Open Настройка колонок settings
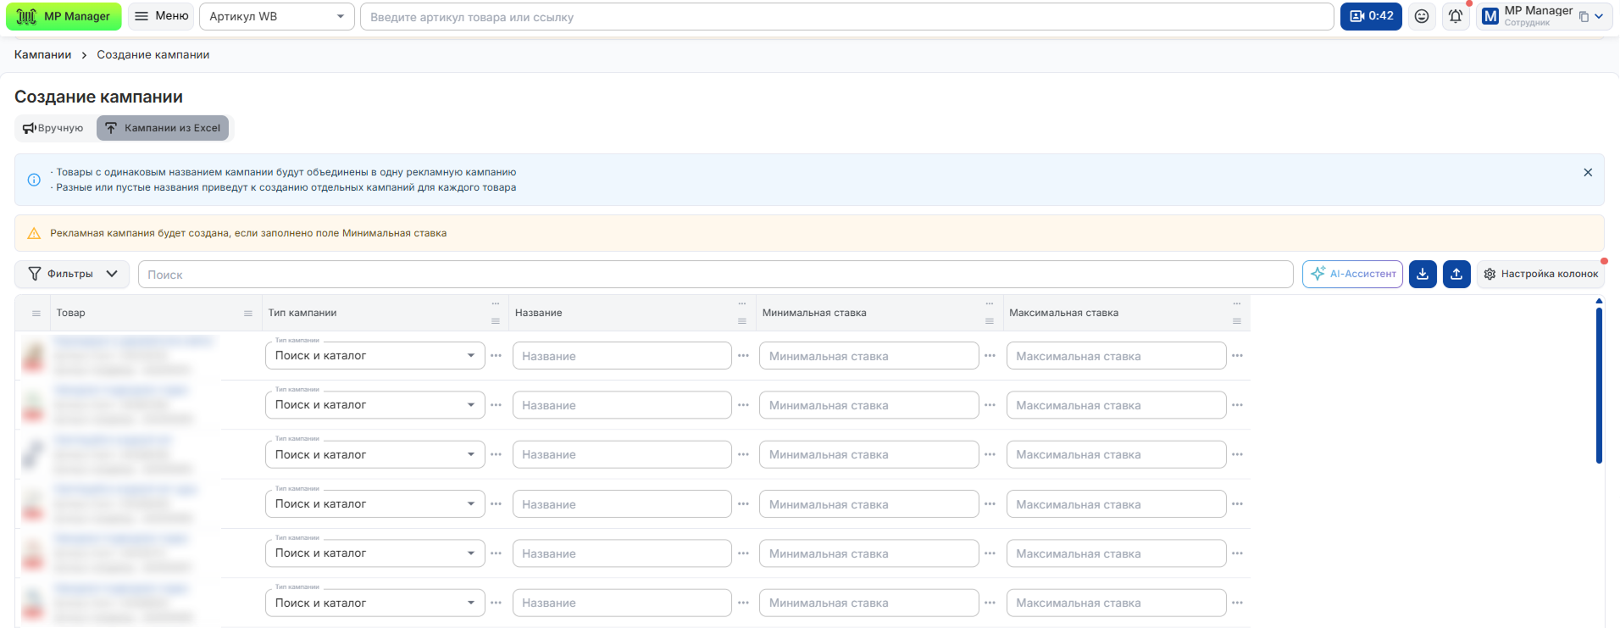 (1540, 274)
